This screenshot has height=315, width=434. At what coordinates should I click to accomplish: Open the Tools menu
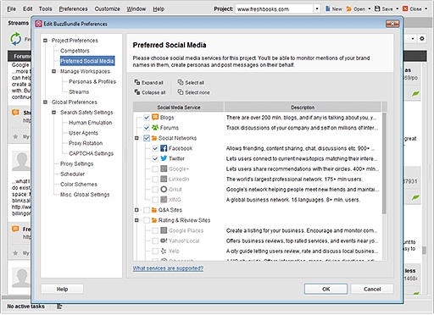(46, 8)
